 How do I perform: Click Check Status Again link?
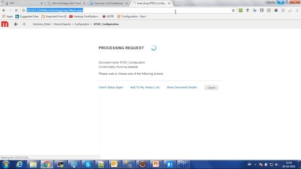click(111, 87)
